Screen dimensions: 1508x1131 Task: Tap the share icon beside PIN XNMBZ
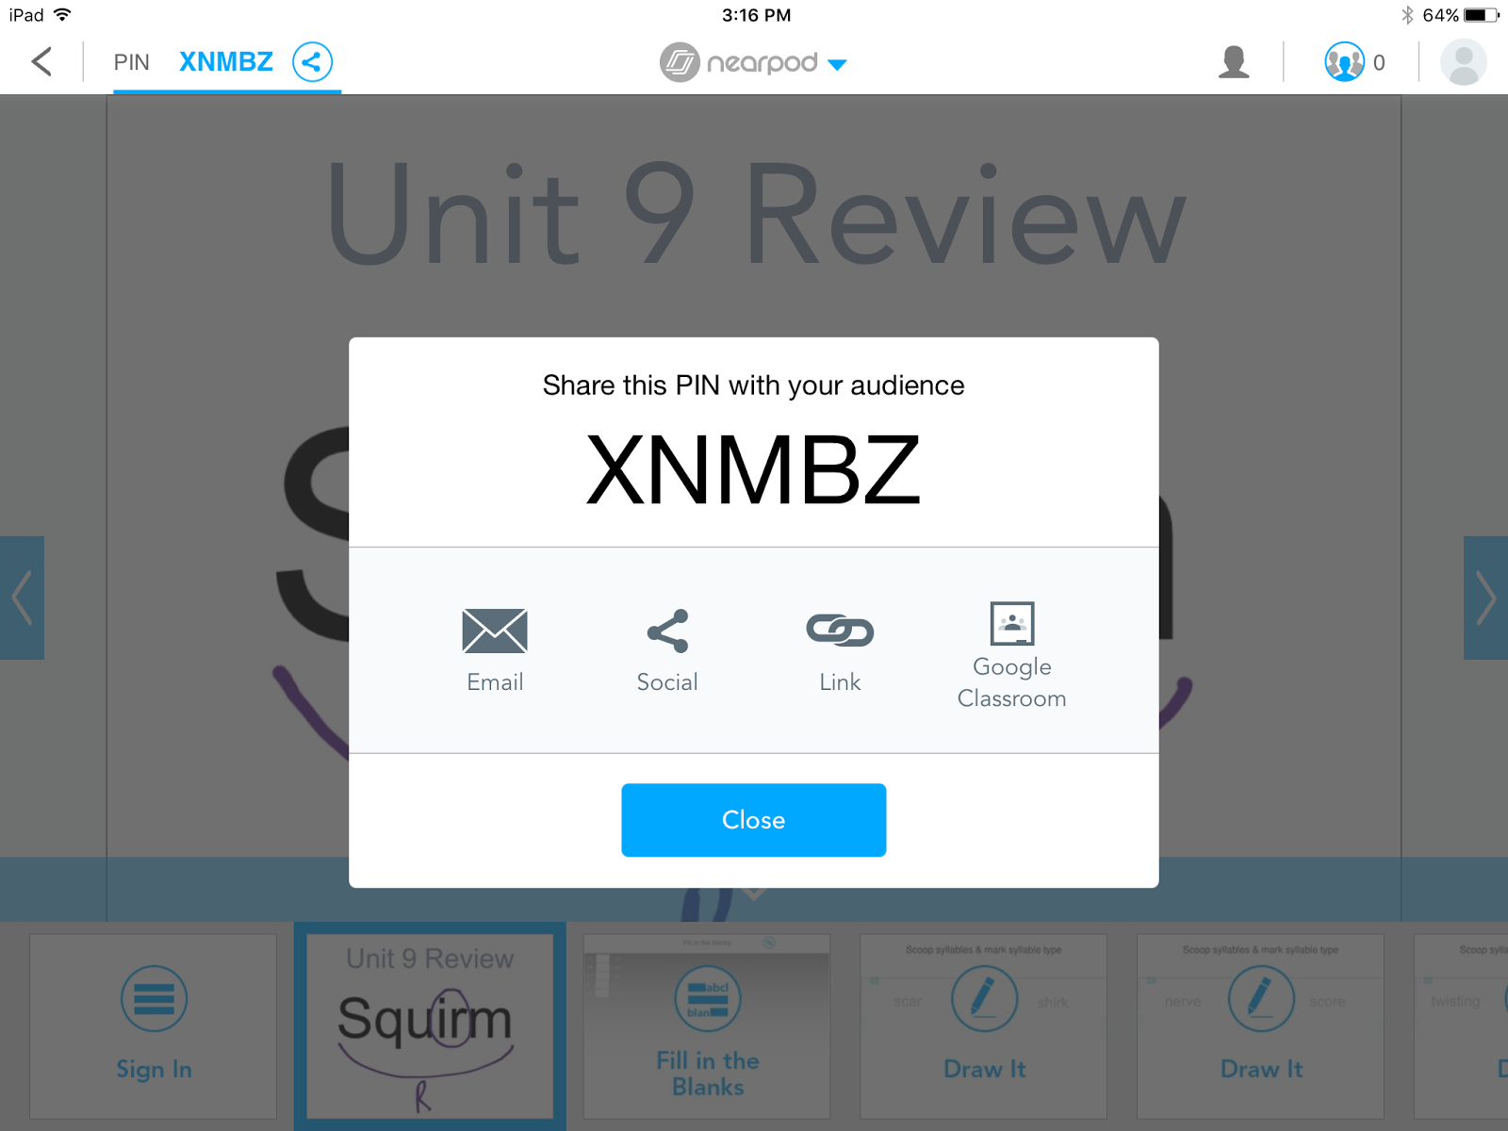[312, 62]
